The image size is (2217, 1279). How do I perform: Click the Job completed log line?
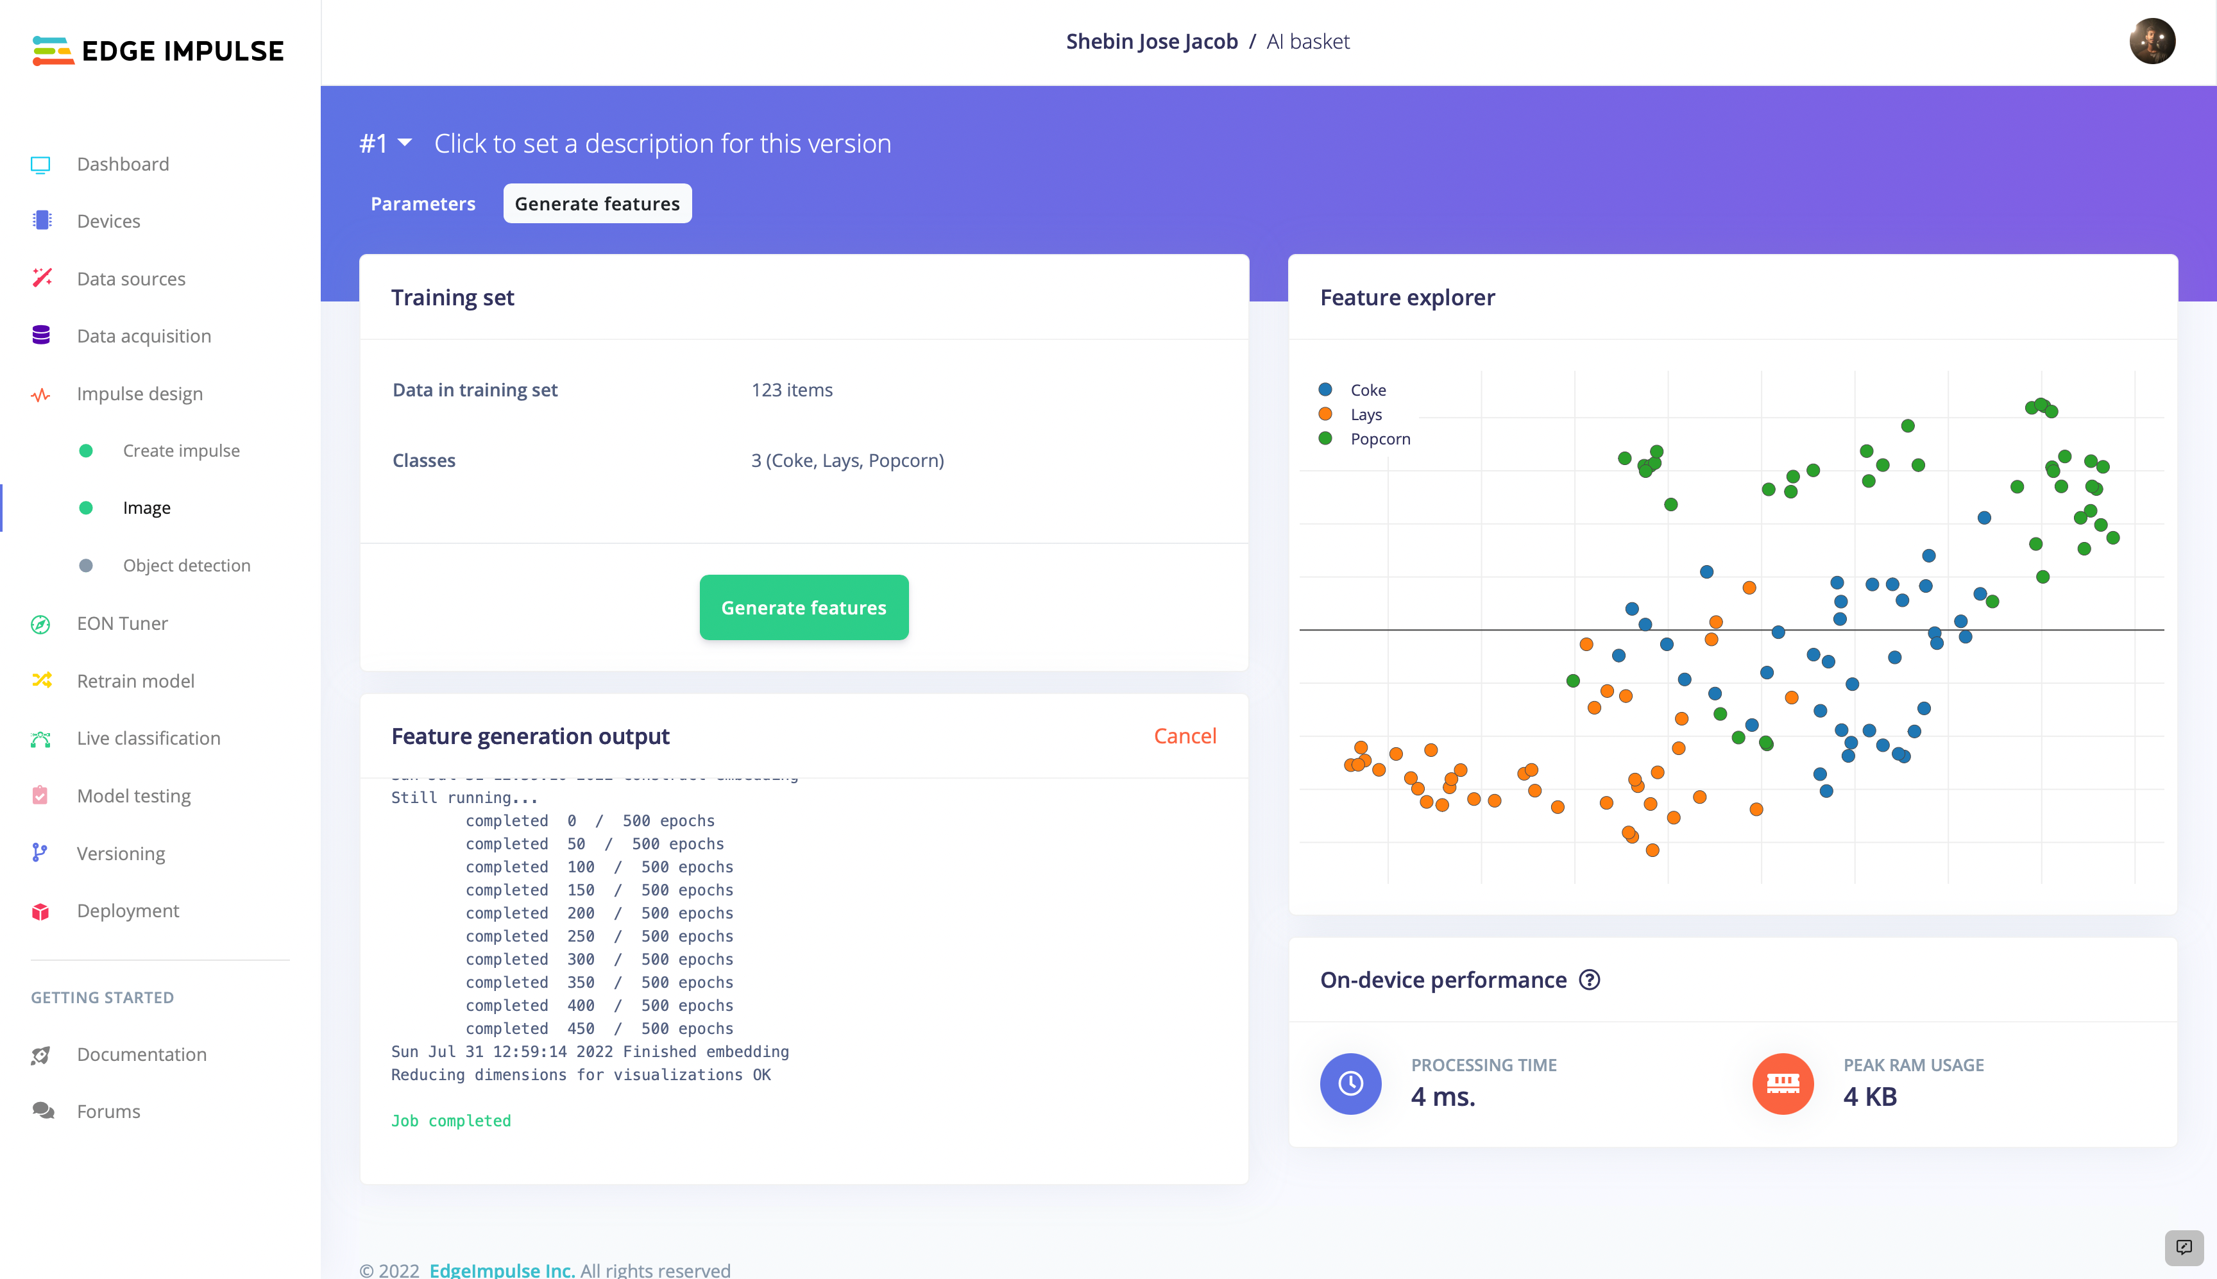450,1121
